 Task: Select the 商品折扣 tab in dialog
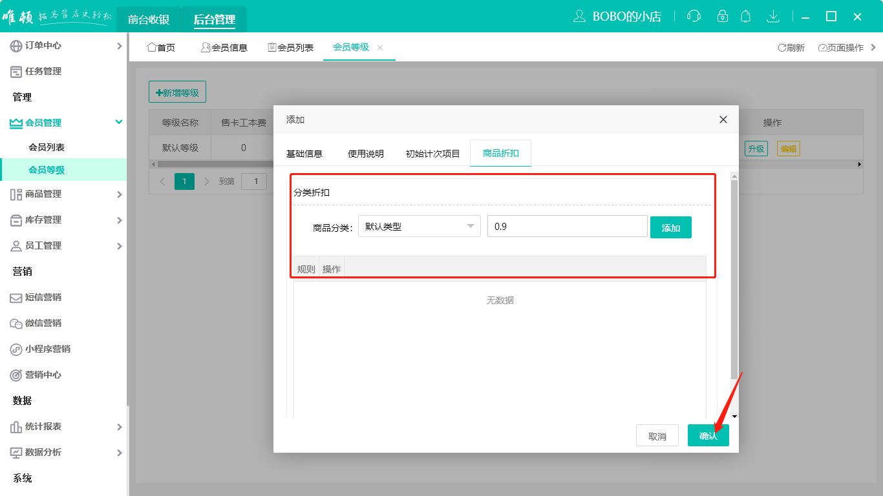click(501, 153)
